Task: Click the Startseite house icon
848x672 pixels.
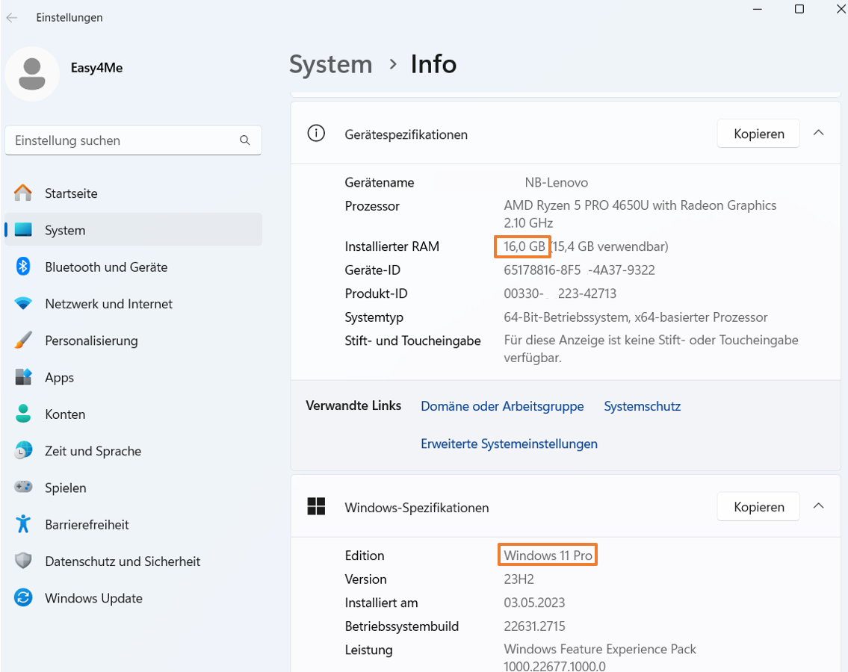Action: 23,193
